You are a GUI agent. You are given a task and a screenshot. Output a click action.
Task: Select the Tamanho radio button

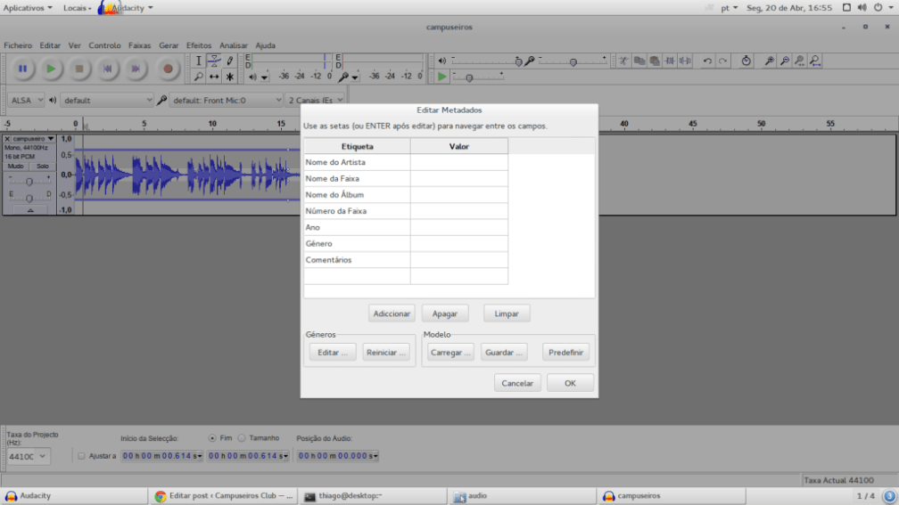[x=243, y=438]
